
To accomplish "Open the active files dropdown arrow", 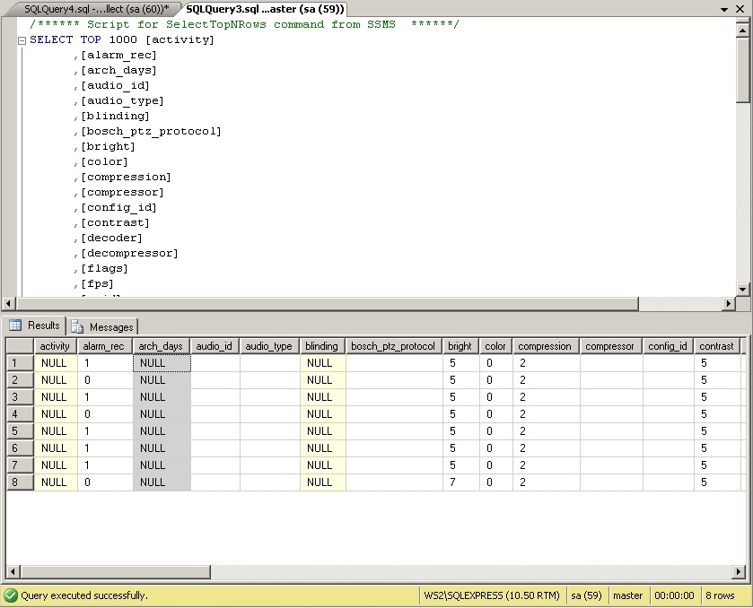I will 726,8.
